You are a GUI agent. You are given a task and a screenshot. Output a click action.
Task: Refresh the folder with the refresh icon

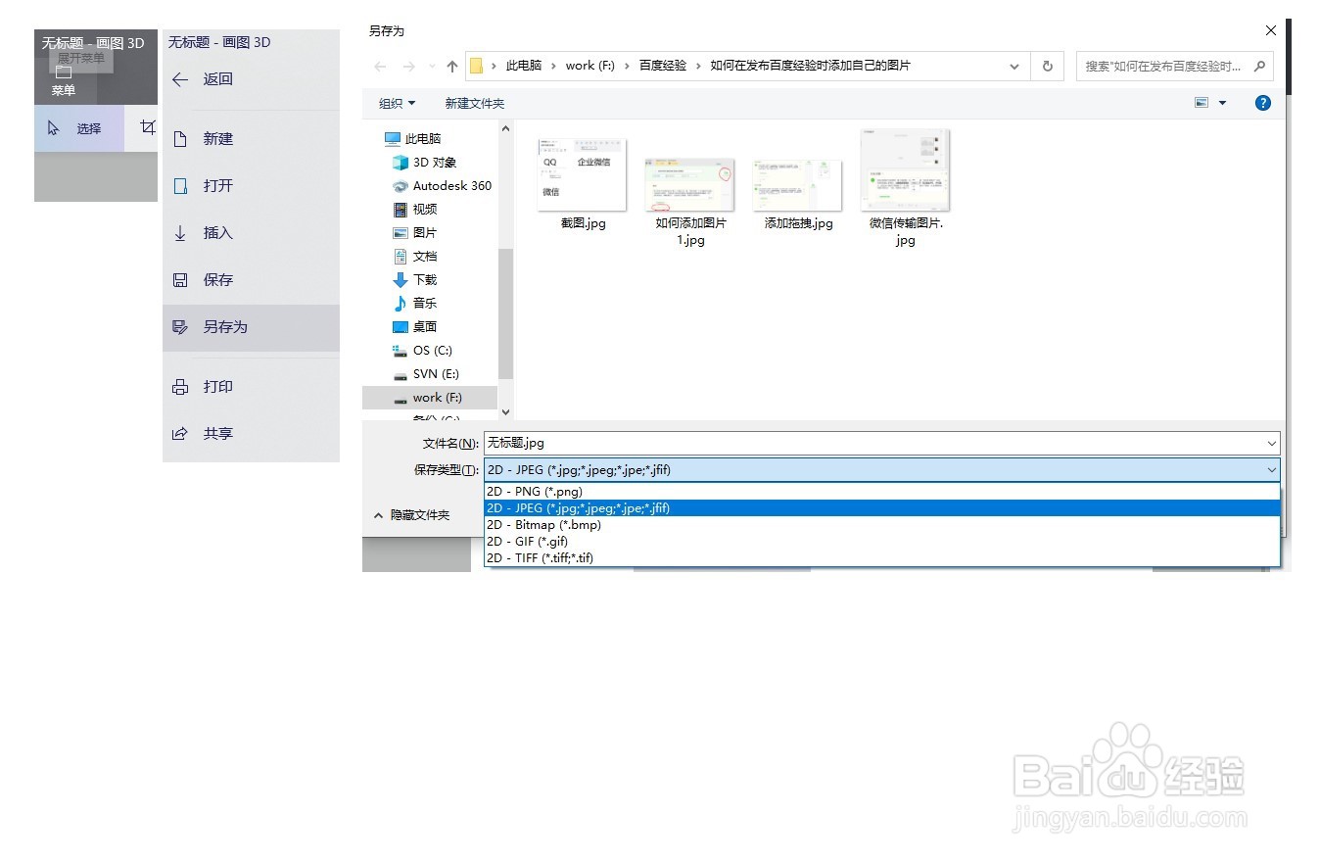click(x=1047, y=67)
